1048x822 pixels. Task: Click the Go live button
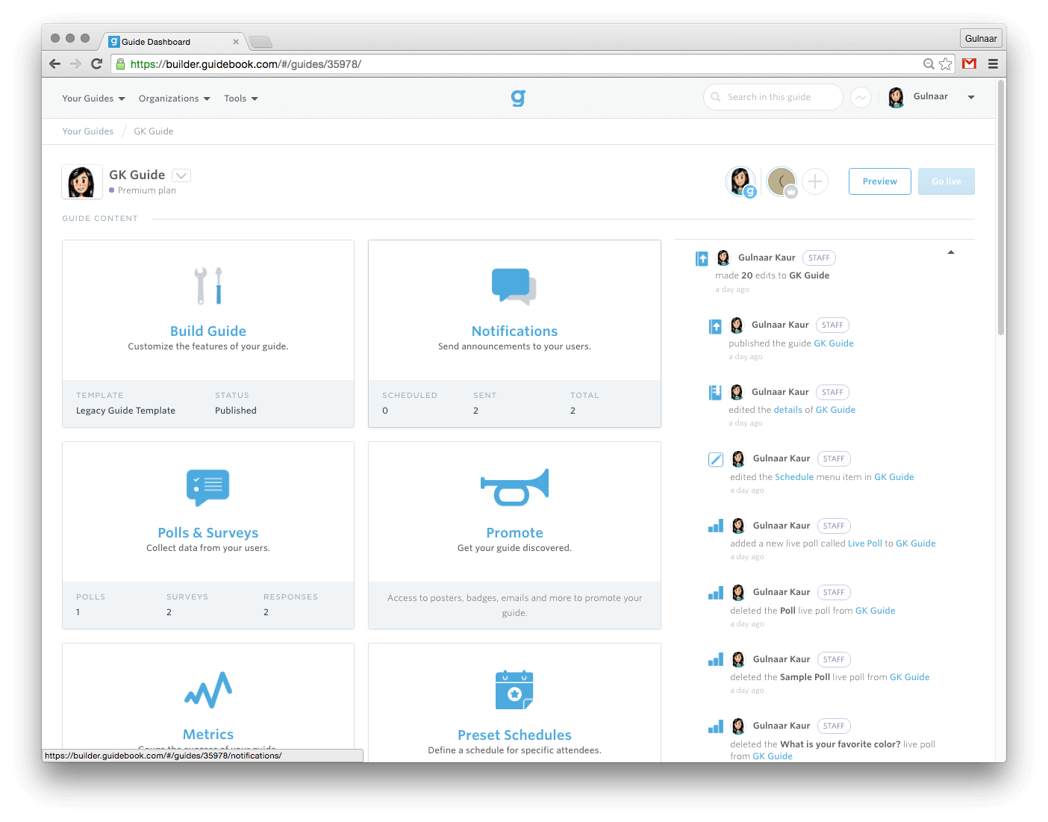(946, 181)
